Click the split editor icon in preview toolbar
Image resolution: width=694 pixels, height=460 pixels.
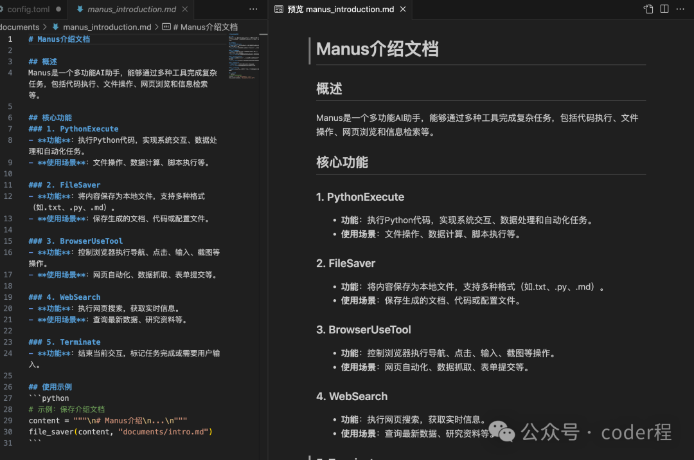point(664,9)
